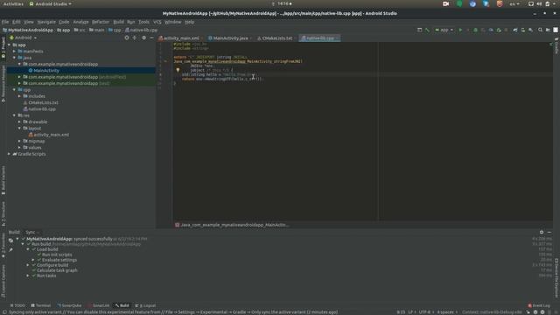Screen dimensions: 560x315
Task: Start debugging with the bug icon
Action: (x=475, y=30)
